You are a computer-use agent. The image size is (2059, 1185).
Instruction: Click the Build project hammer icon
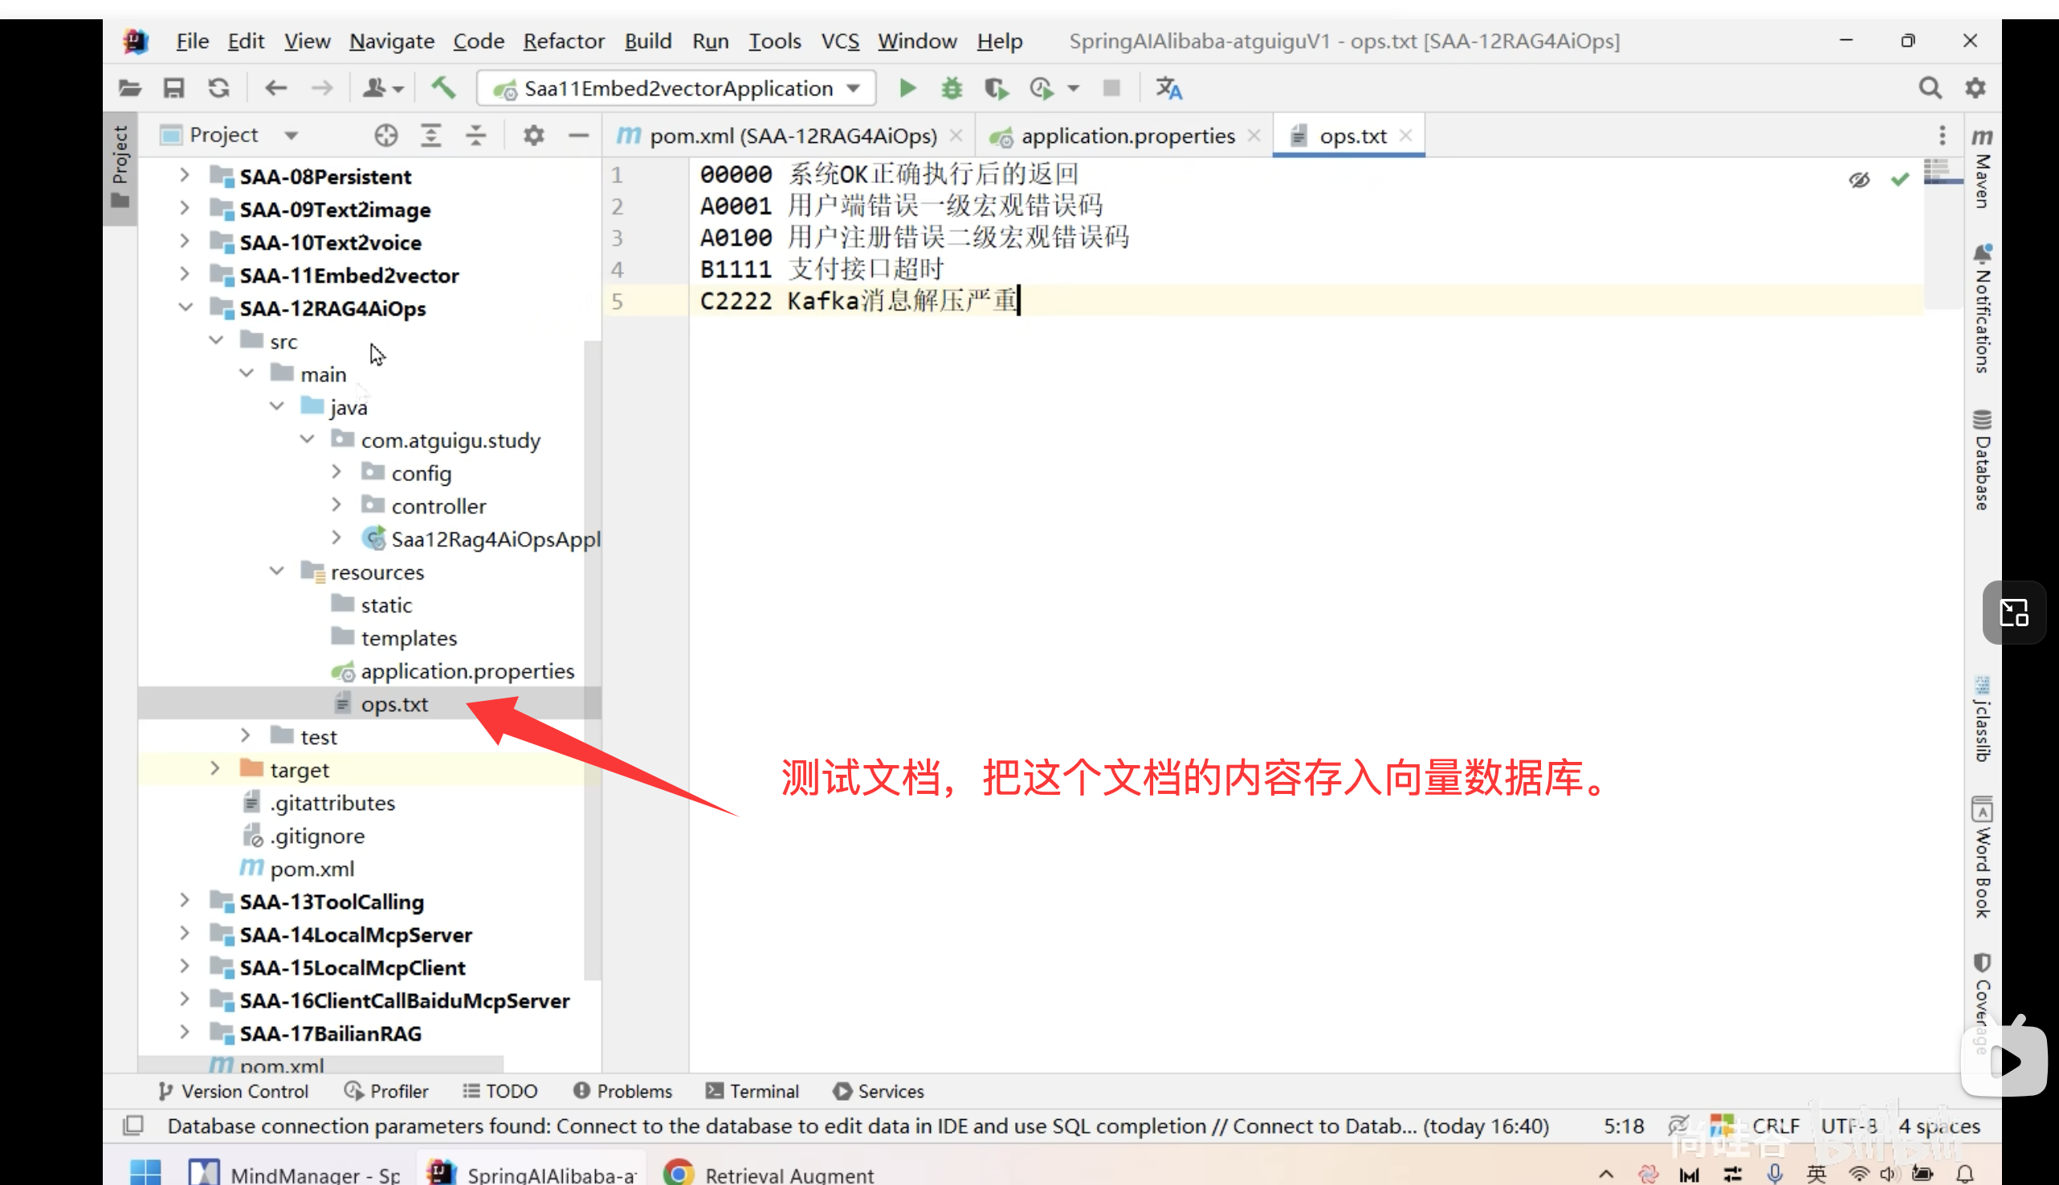(x=443, y=88)
